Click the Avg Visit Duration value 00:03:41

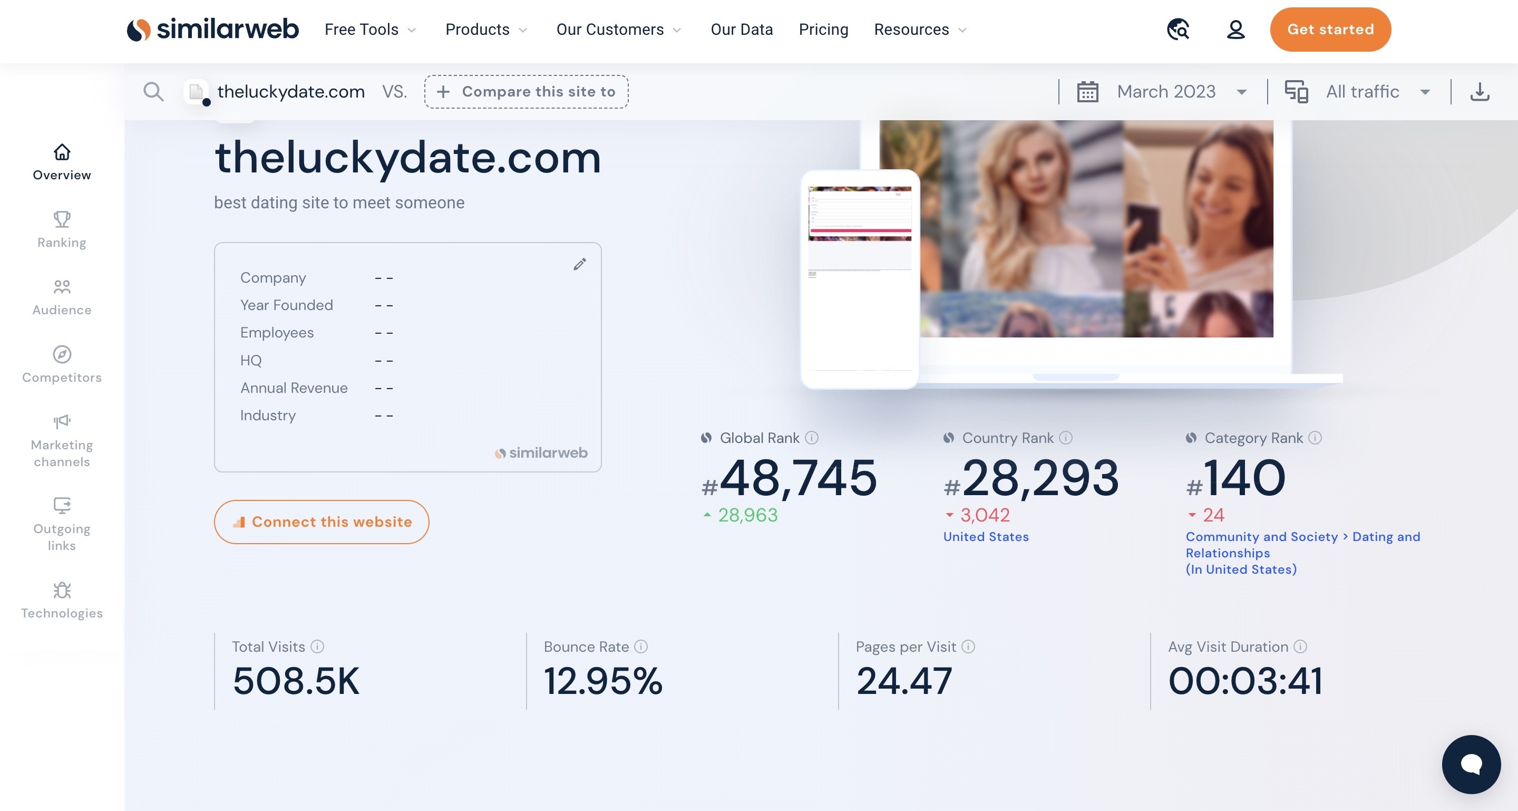point(1245,681)
